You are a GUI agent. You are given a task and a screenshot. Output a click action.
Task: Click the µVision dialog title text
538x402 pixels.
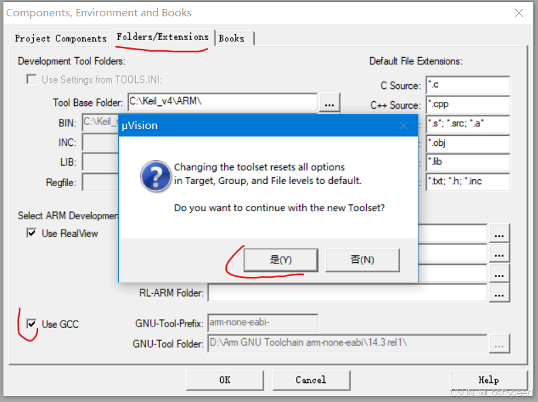point(140,126)
